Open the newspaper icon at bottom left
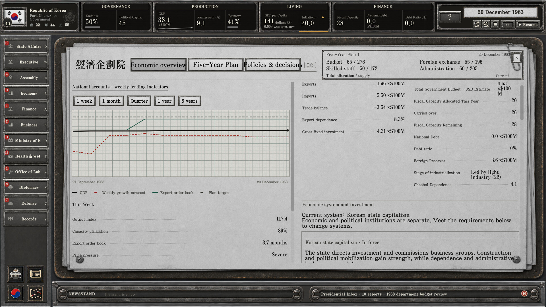 pos(36,274)
